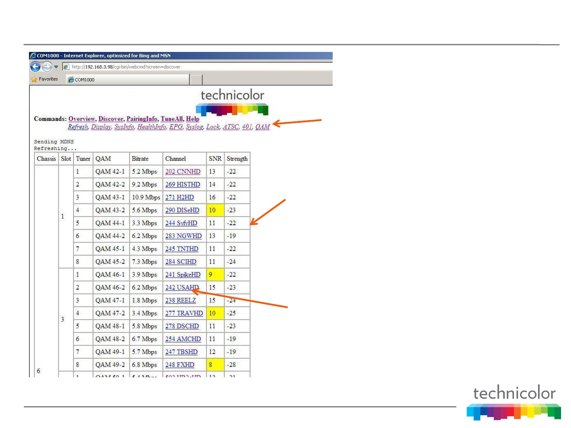
Task: Open the PairingInfo link
Action: point(142,119)
